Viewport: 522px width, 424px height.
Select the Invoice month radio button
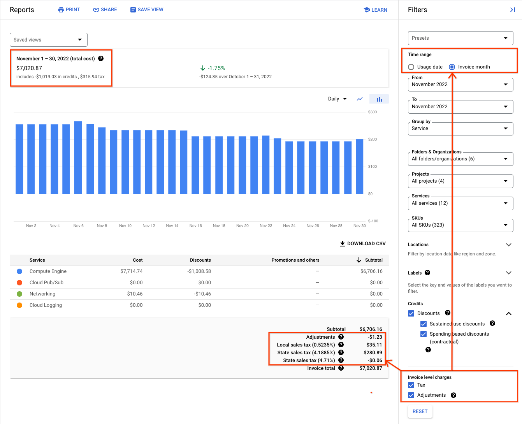[x=452, y=67]
